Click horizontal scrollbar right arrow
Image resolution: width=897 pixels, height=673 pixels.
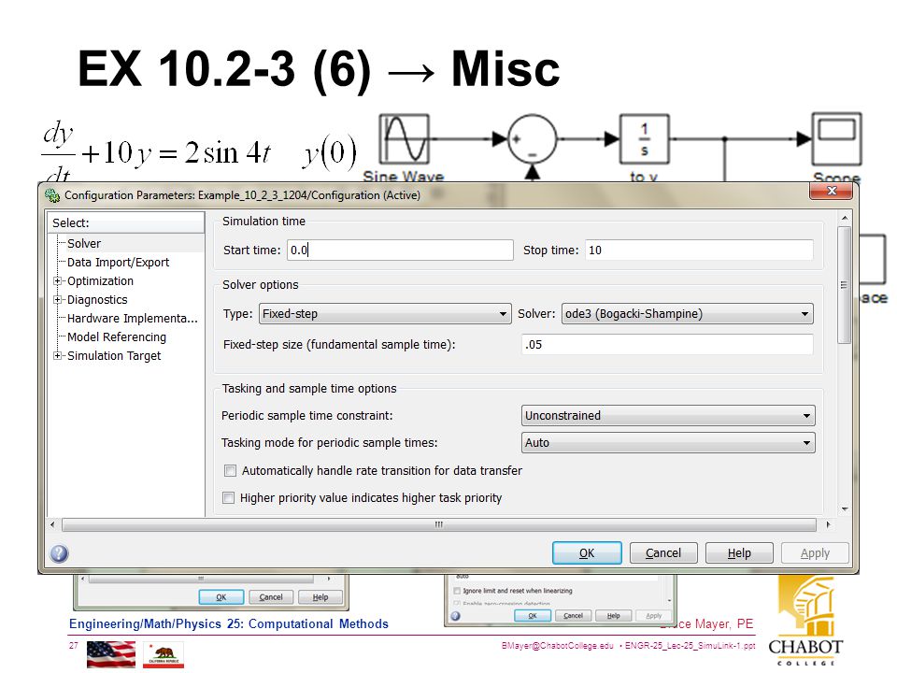tap(828, 524)
